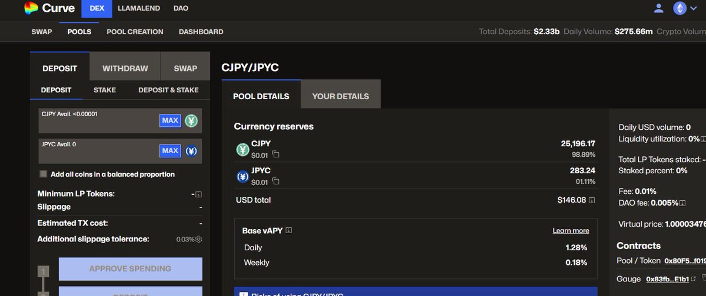Open Minimum LP Tokens info icon
The image size is (706, 296).
point(199,194)
